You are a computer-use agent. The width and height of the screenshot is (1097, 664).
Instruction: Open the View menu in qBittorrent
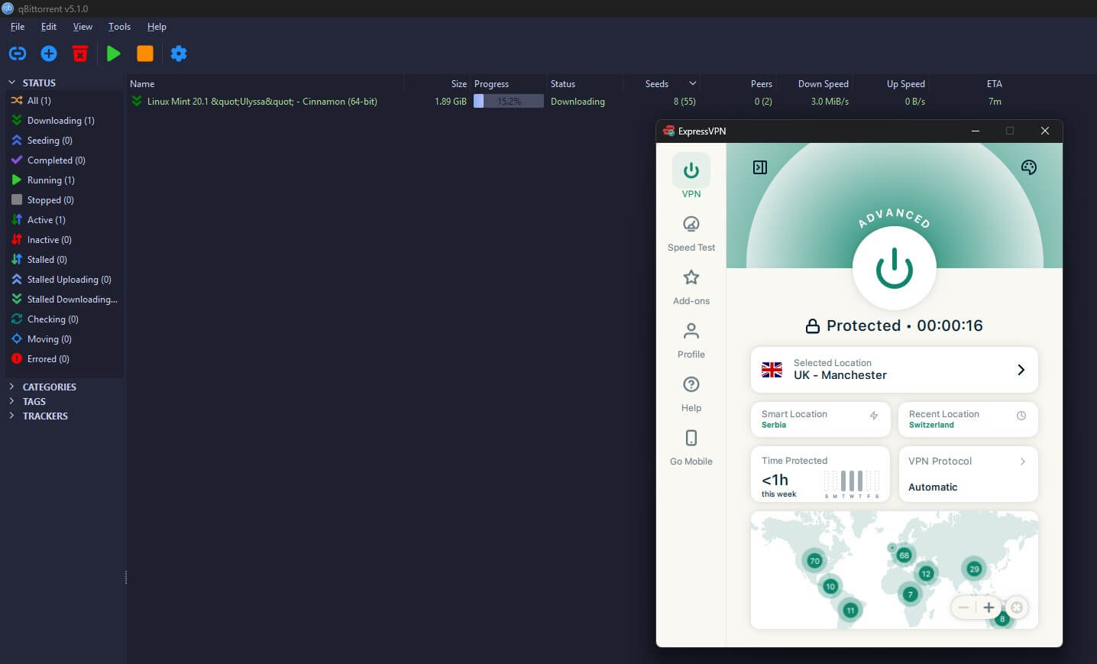pyautogui.click(x=83, y=27)
